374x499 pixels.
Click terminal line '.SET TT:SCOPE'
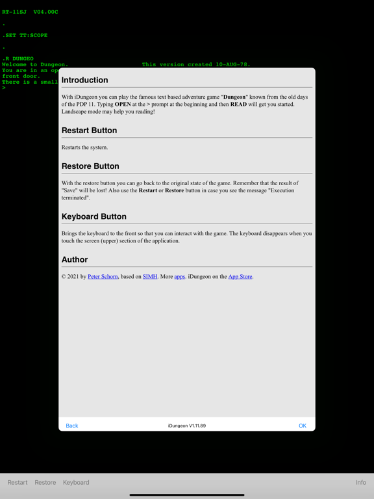(25, 35)
